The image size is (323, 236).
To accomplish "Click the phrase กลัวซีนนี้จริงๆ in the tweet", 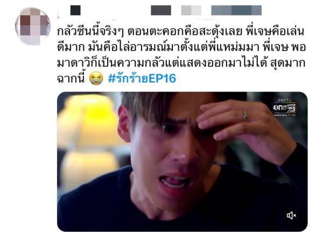I will click(90, 32).
